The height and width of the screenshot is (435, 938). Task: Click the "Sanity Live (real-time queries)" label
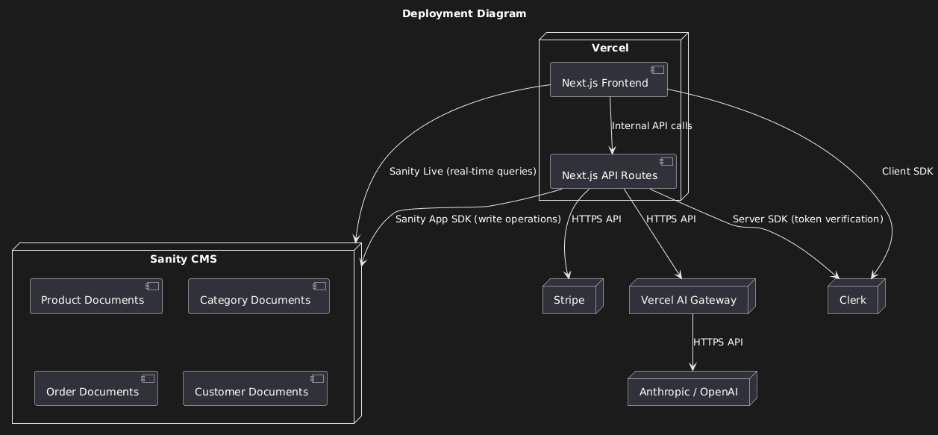click(463, 171)
